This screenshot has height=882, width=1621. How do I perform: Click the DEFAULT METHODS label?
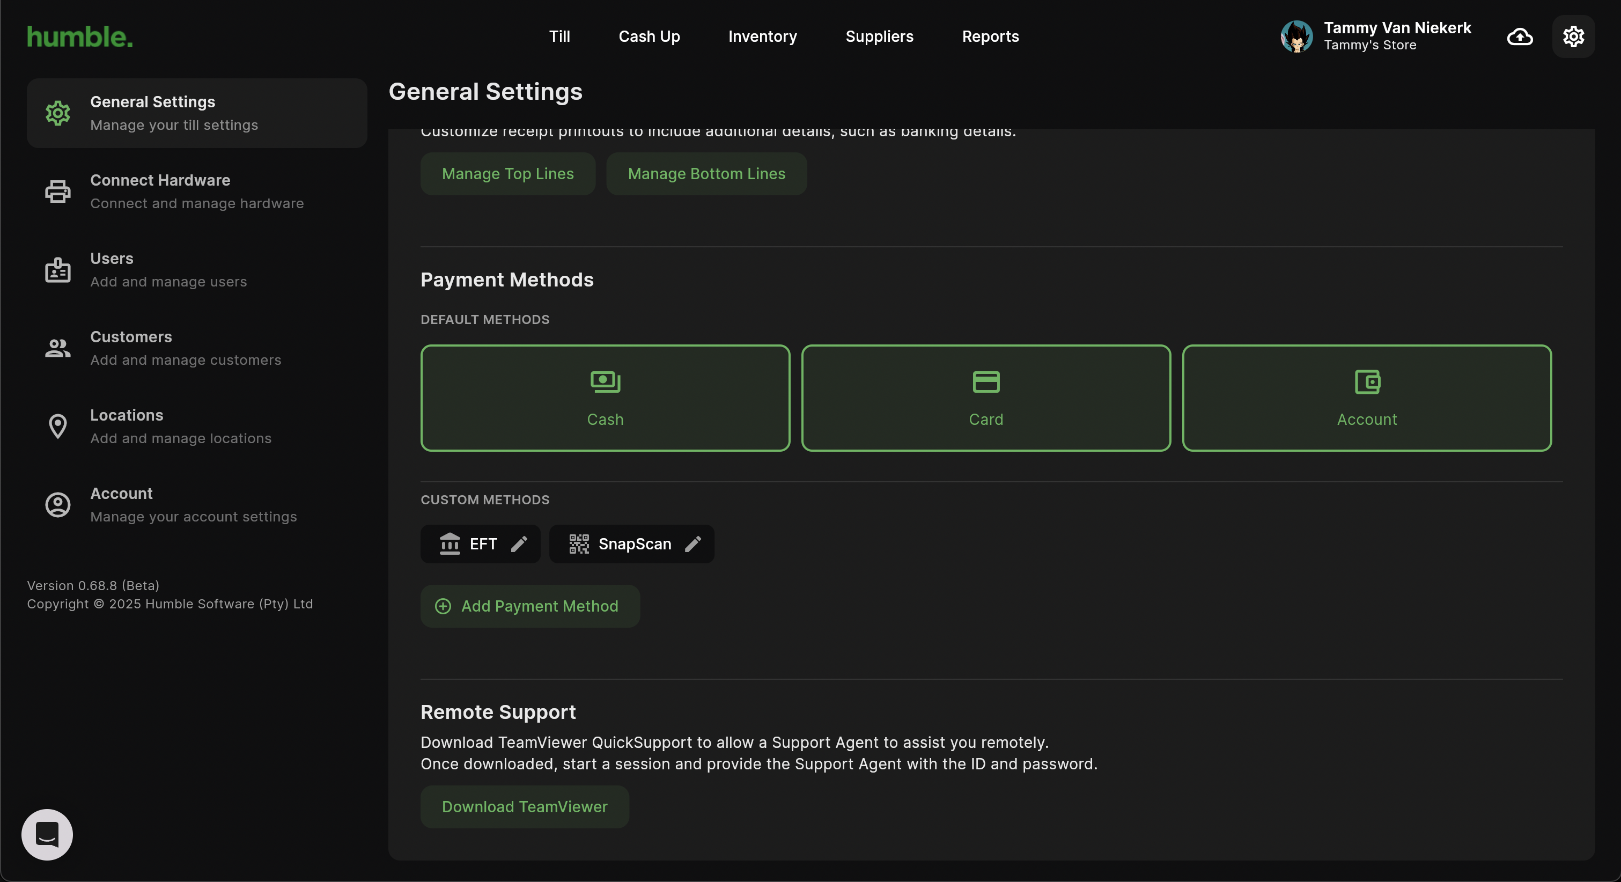485,320
